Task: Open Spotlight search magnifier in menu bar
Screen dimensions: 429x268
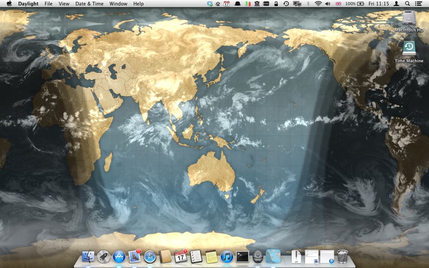Action: click(x=408, y=4)
